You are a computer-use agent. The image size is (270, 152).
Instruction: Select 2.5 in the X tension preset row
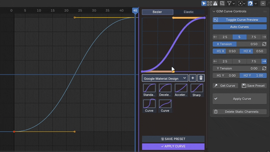[225, 37]
